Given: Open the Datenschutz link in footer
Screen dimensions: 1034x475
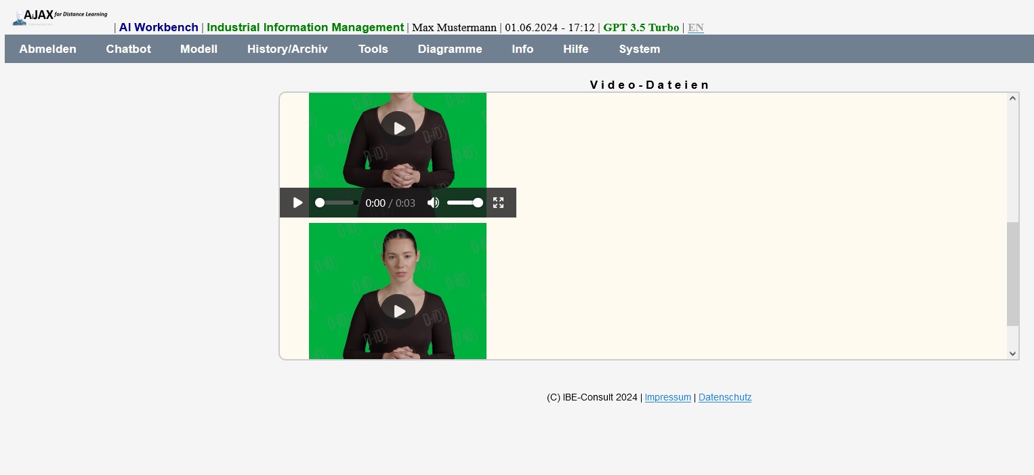Looking at the screenshot, I should (724, 398).
